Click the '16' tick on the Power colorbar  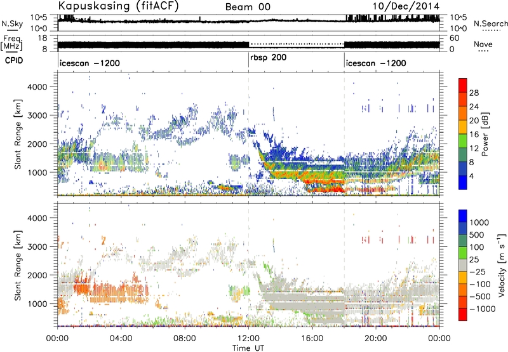click(474, 135)
